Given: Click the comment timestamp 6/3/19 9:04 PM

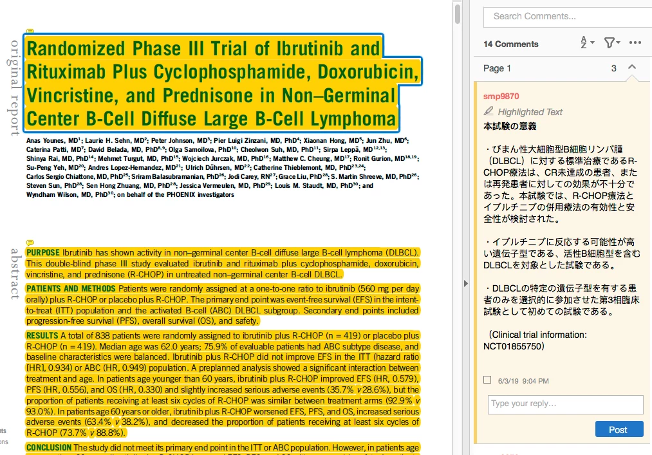Looking at the screenshot, I should click(x=523, y=381).
